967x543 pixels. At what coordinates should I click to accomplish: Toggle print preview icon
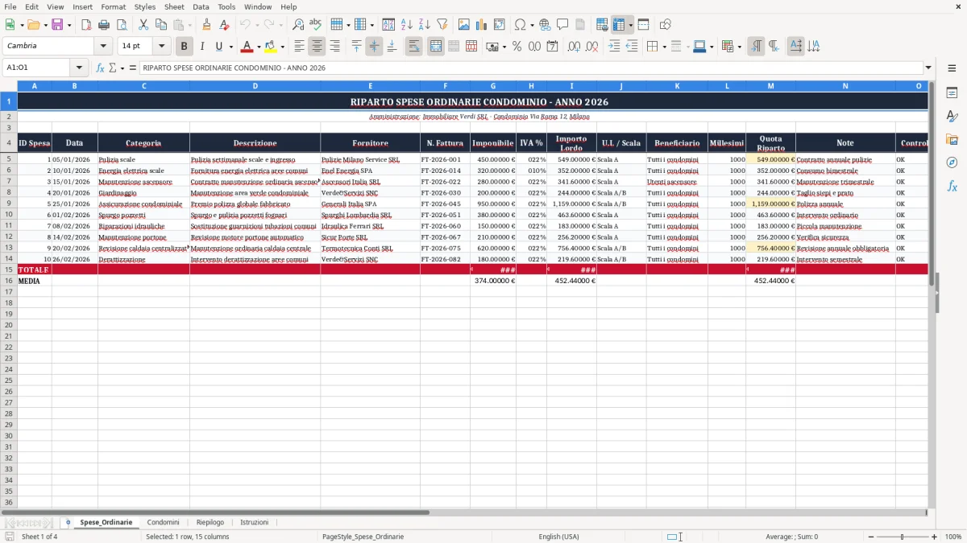pos(121,25)
